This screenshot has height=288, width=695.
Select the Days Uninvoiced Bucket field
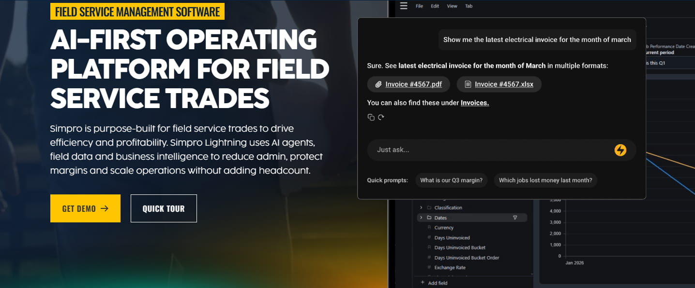[460, 247]
